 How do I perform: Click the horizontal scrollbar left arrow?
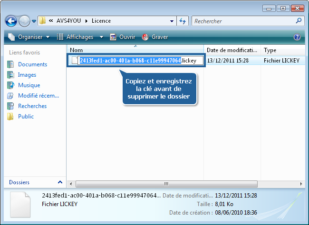tap(71, 184)
